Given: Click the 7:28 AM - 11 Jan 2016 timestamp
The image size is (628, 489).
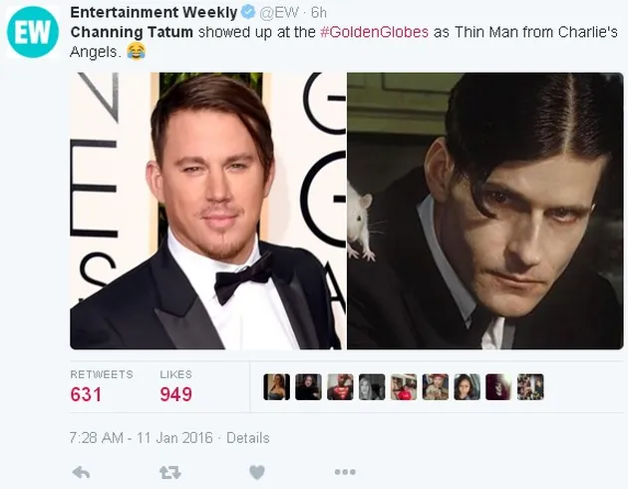Looking at the screenshot, I should click(141, 438).
